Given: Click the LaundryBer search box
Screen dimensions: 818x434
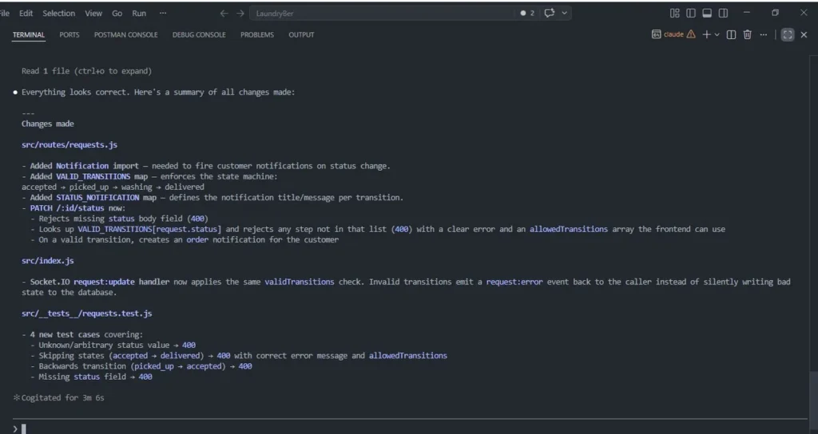Looking at the screenshot, I should click(x=383, y=13).
